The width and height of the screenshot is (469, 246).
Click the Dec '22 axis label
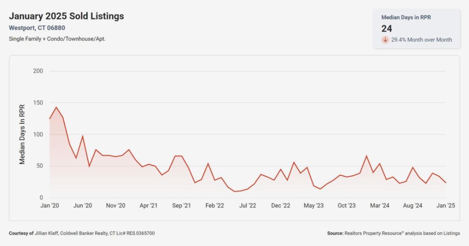click(x=281, y=206)
